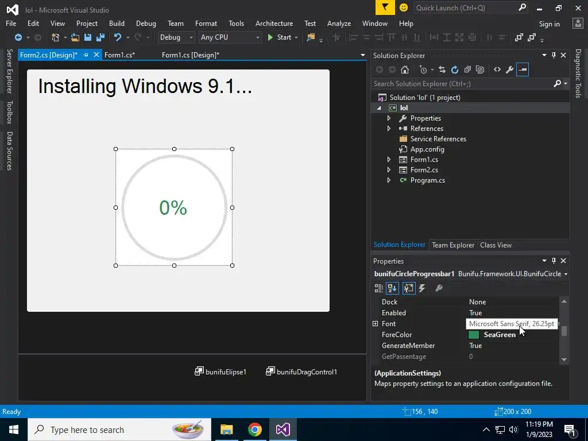Open the Architecture menu
Image resolution: width=588 pixels, height=441 pixels.
(274, 23)
